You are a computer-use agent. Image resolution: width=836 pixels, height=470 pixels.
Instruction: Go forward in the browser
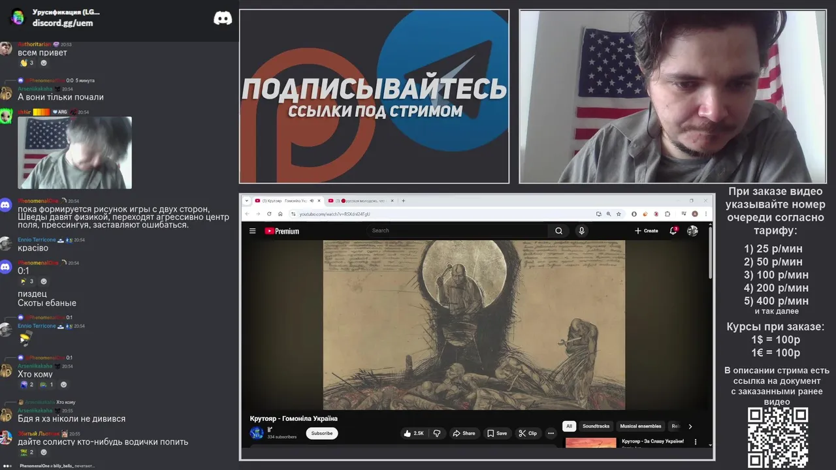(x=258, y=213)
